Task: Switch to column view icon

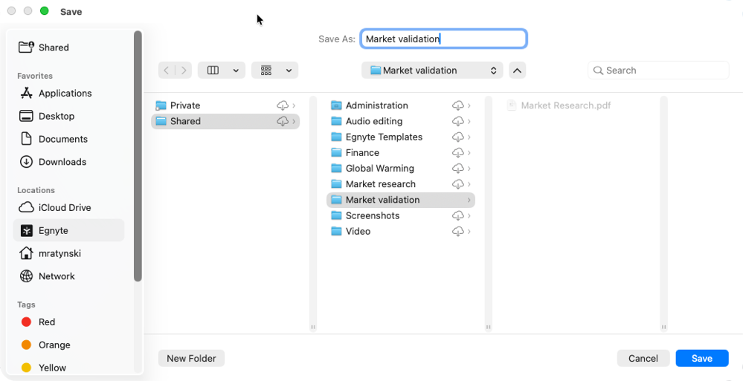Action: click(213, 71)
